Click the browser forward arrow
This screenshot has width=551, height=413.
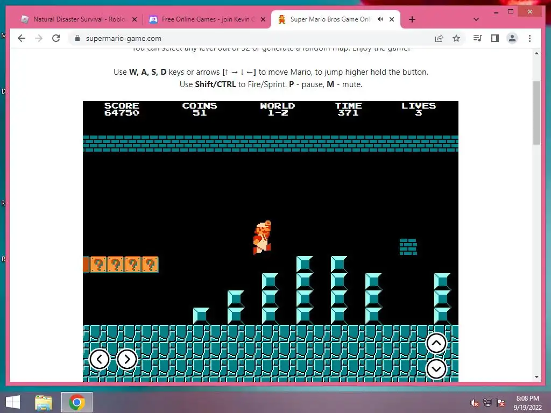39,38
